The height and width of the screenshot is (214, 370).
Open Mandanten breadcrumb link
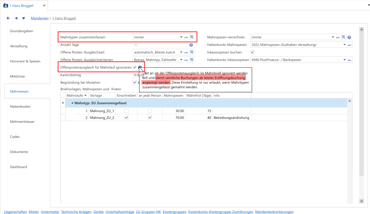[x=40, y=18]
